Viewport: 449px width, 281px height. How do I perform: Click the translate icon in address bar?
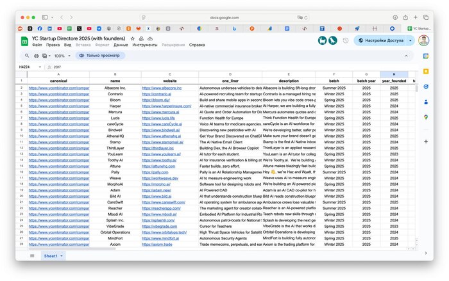pyautogui.click(x=300, y=17)
